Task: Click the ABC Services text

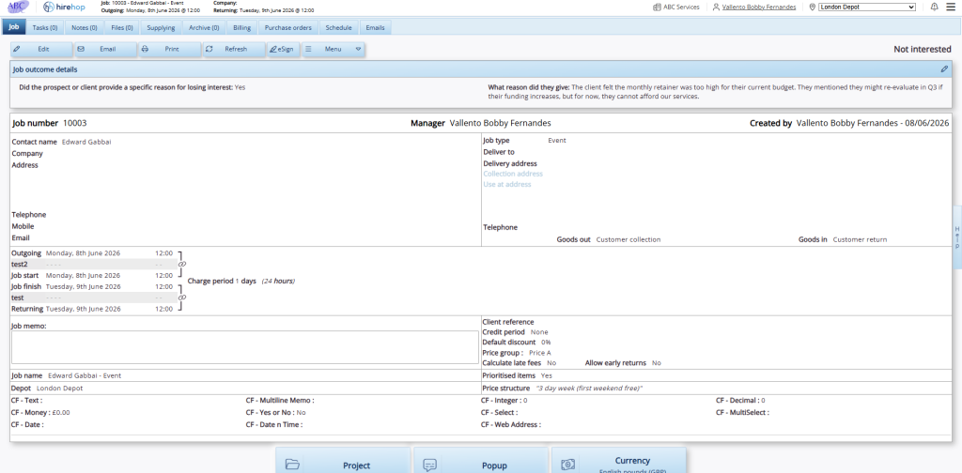Action: (x=681, y=8)
